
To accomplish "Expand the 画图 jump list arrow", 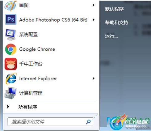I will [x=93, y=5].
